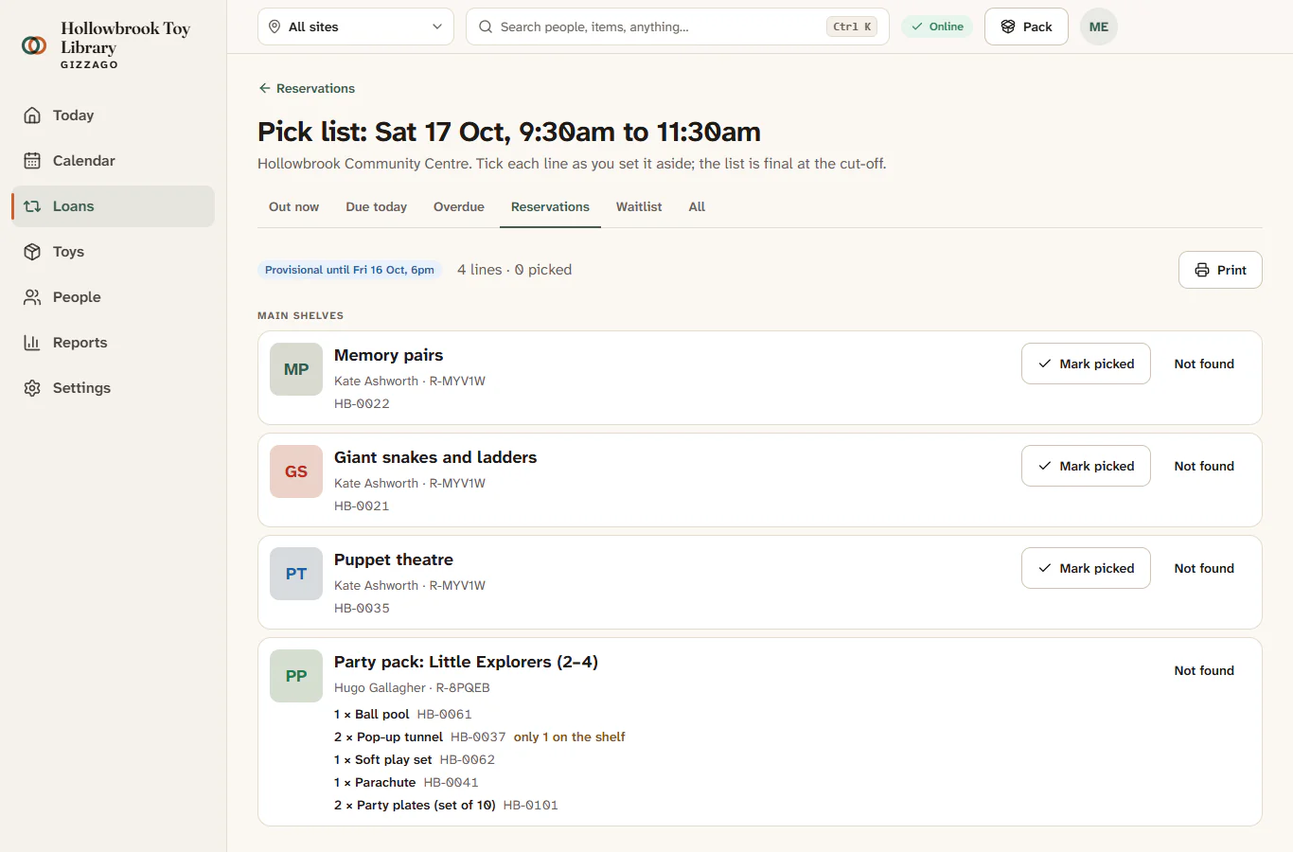Screen dimensions: 1293x852
Task: Go back to Reservations link
Action: 307,88
